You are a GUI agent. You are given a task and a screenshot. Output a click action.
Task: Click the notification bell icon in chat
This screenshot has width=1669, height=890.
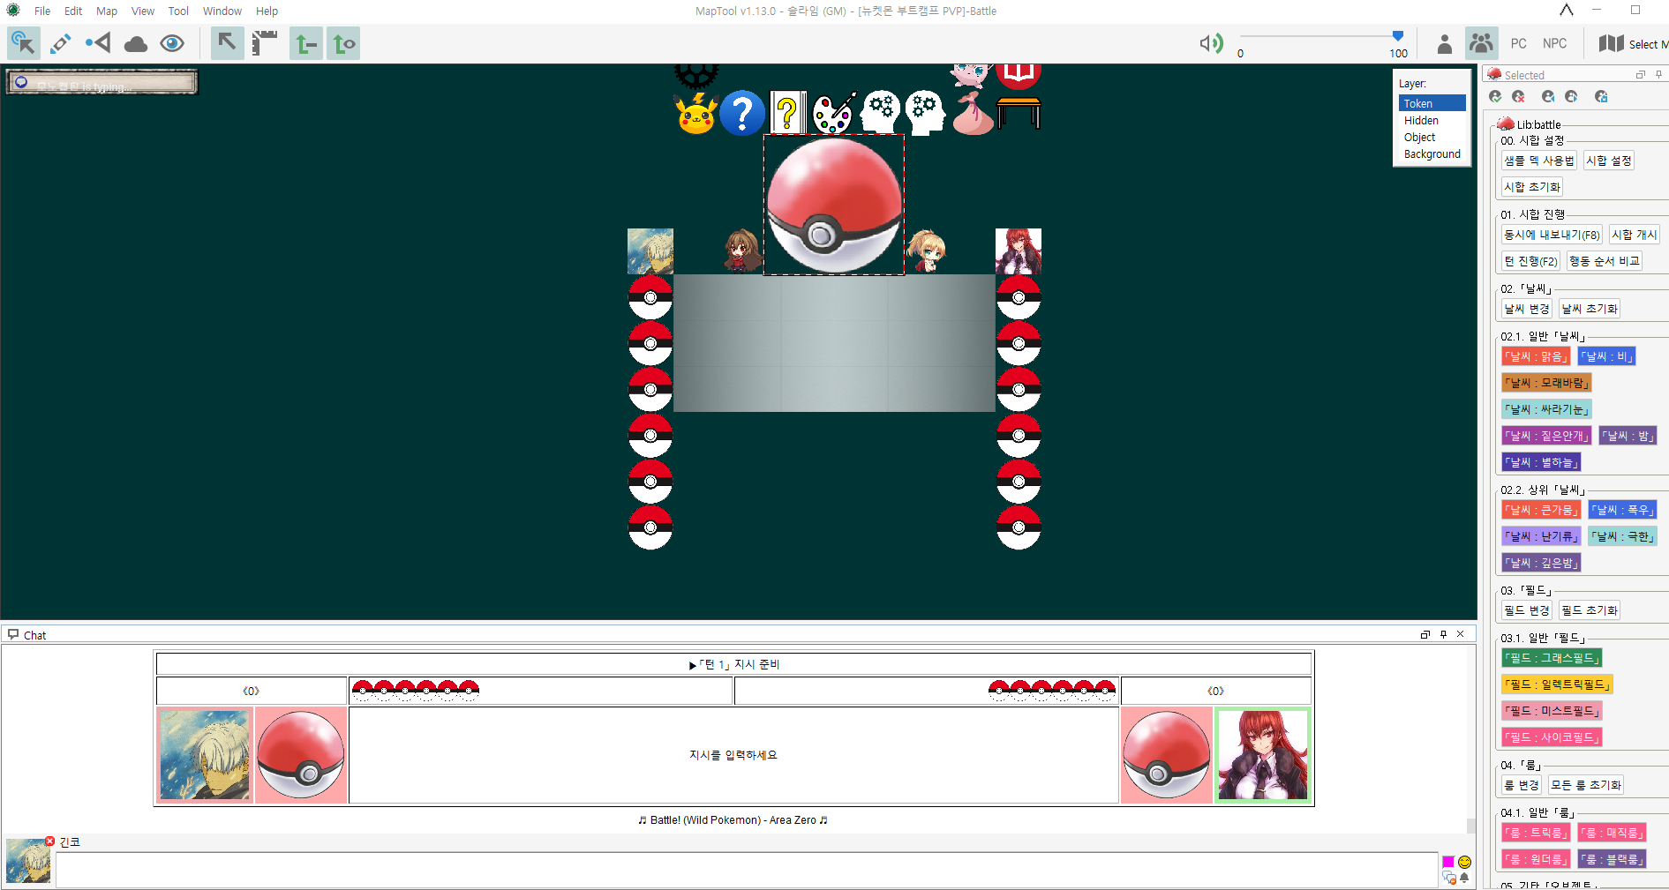tap(1464, 878)
